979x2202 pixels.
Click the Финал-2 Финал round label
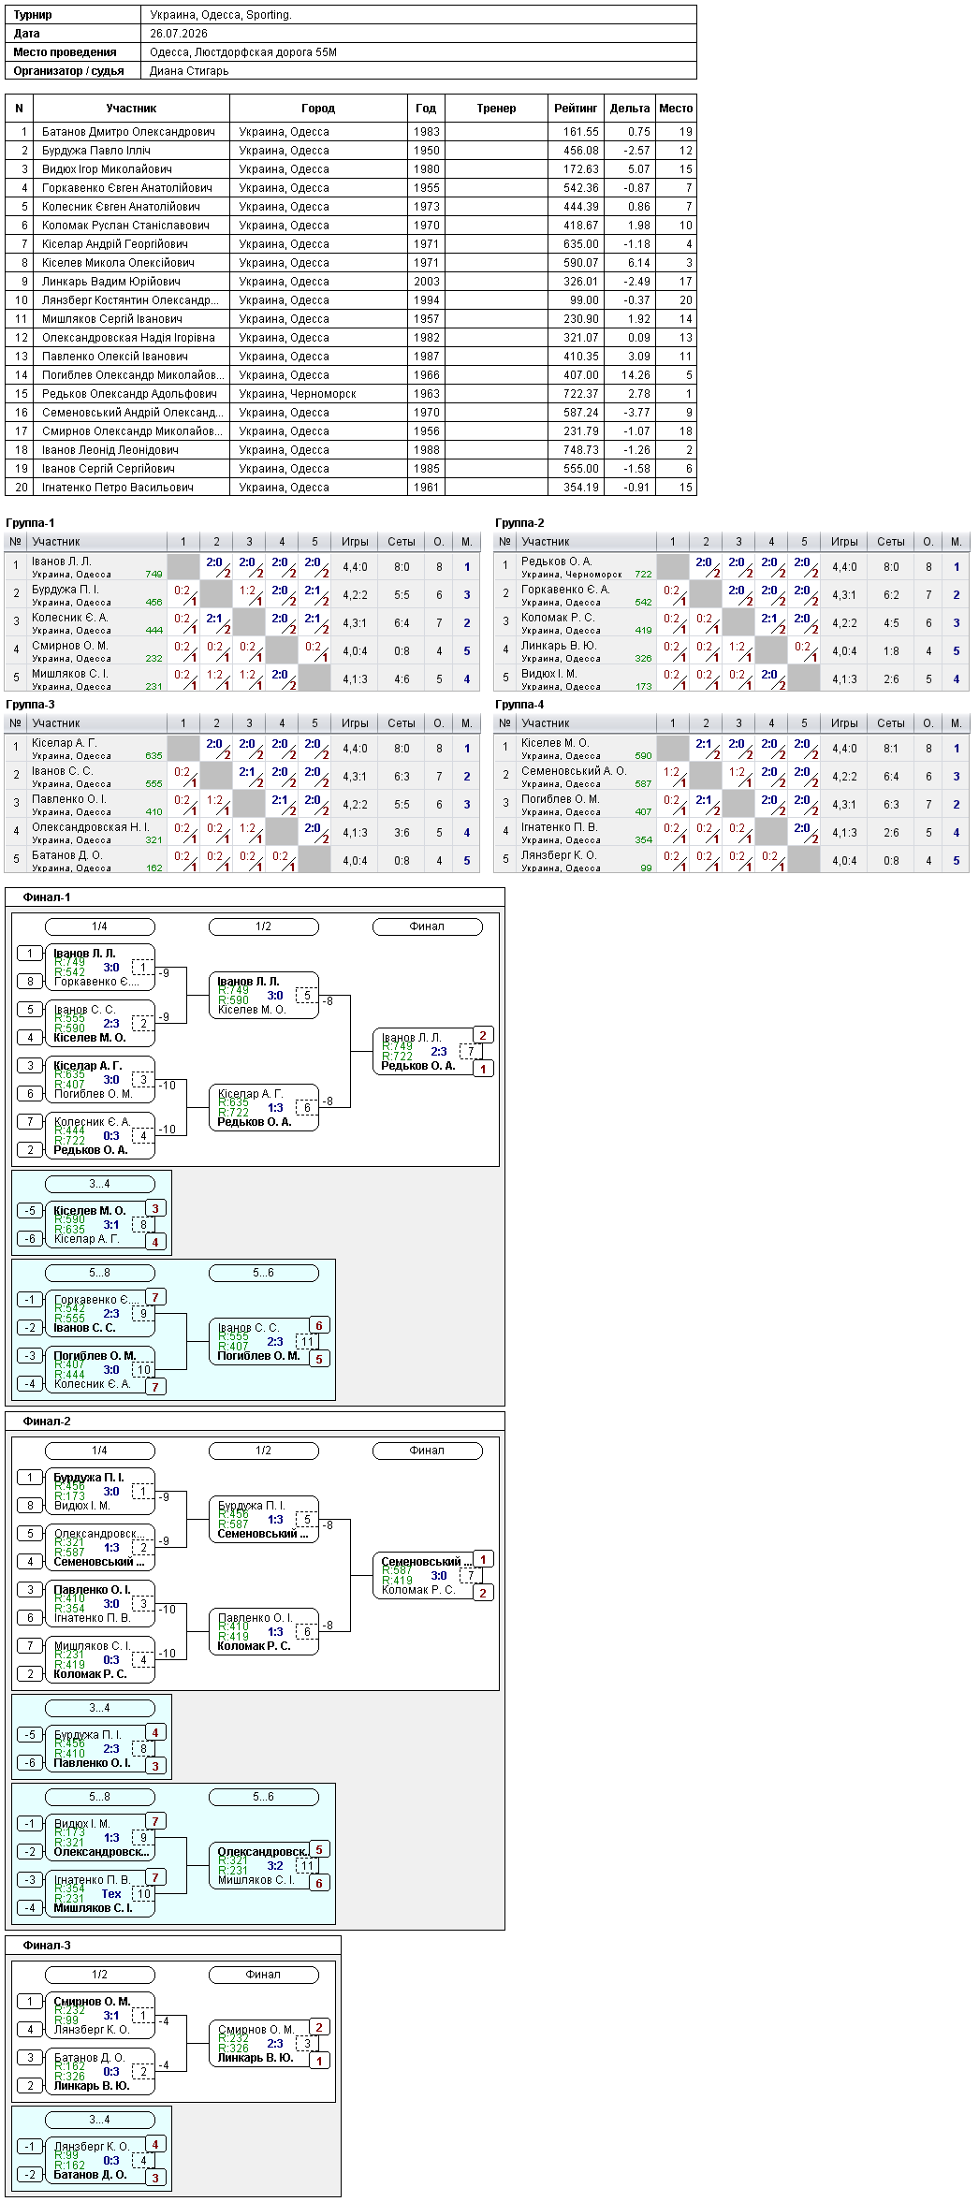(427, 1451)
